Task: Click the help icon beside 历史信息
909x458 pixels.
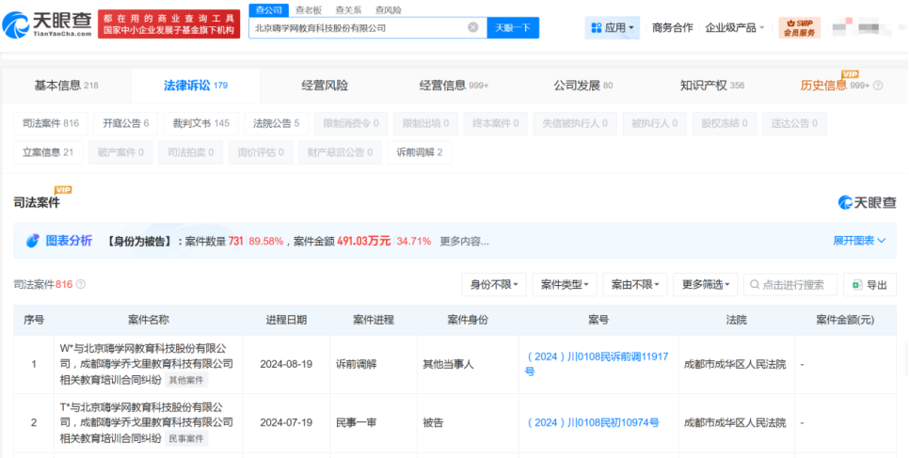Action: (878, 86)
